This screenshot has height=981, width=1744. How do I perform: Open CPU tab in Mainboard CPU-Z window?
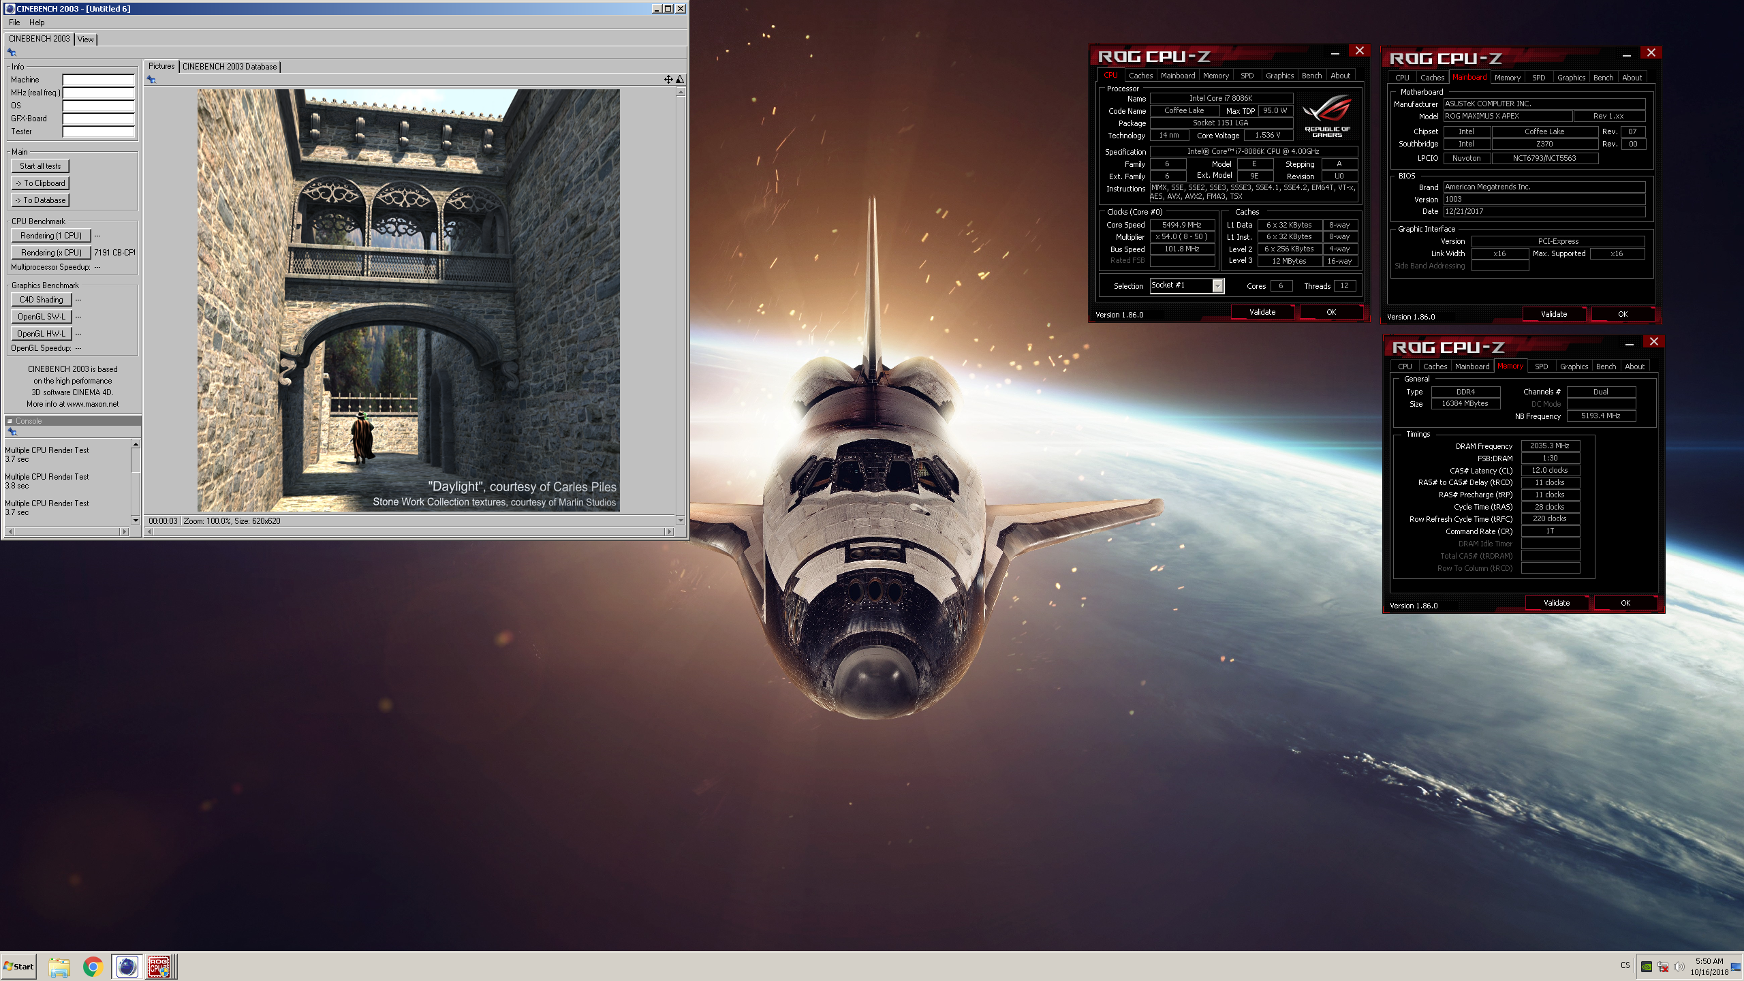click(x=1402, y=78)
